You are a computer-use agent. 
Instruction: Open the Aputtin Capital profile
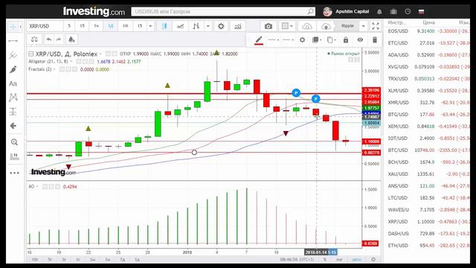click(346, 12)
